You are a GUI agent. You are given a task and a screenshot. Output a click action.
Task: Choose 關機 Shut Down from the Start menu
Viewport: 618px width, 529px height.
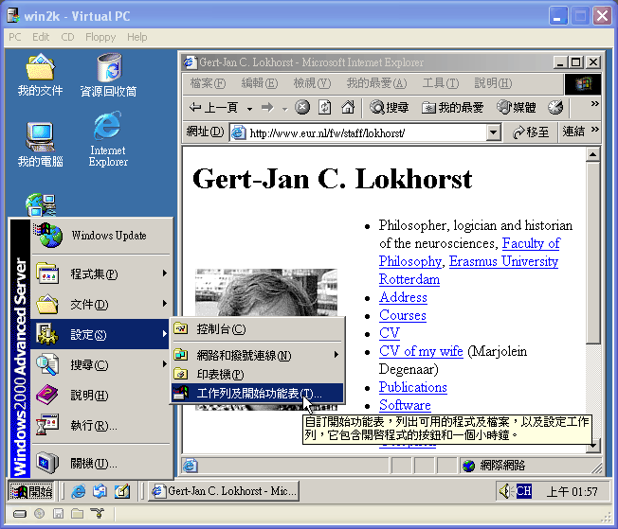coord(101,464)
